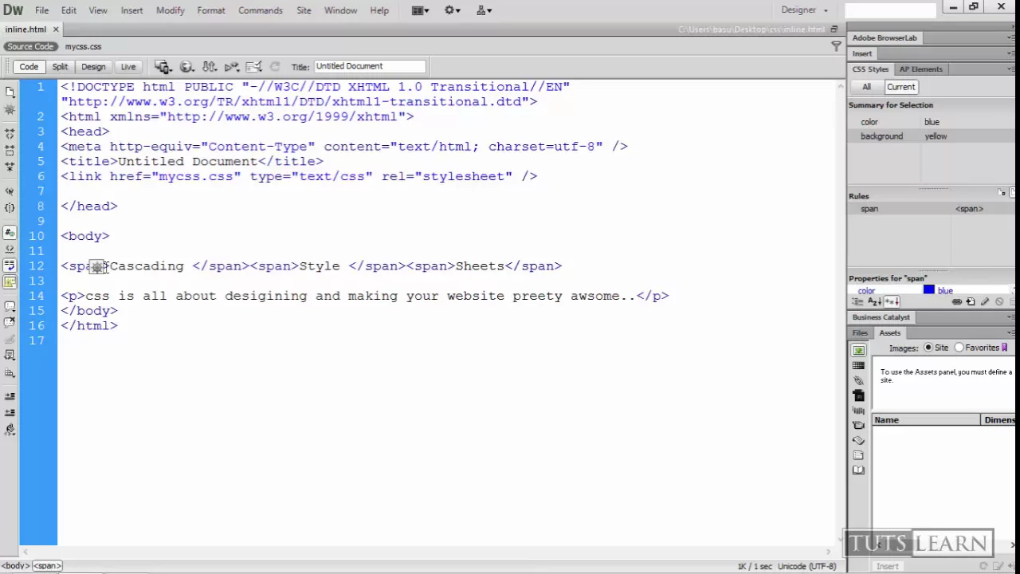Click Preview in Browser globe icon

point(186,67)
